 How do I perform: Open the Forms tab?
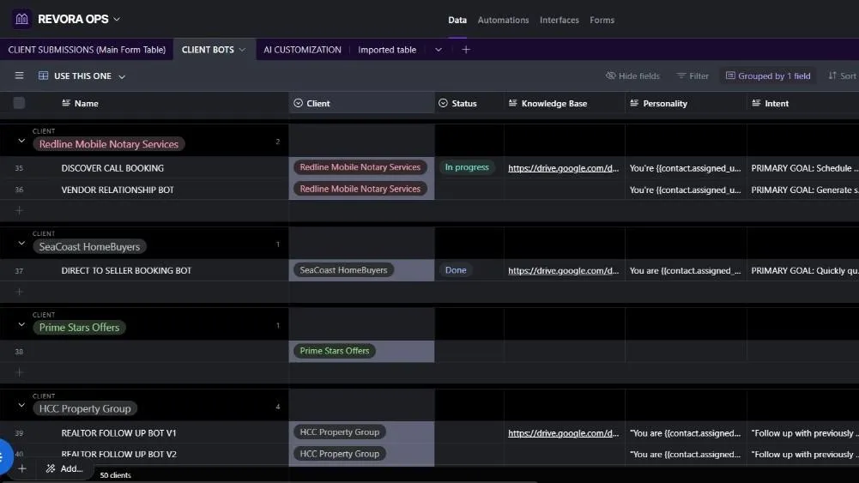pos(602,20)
